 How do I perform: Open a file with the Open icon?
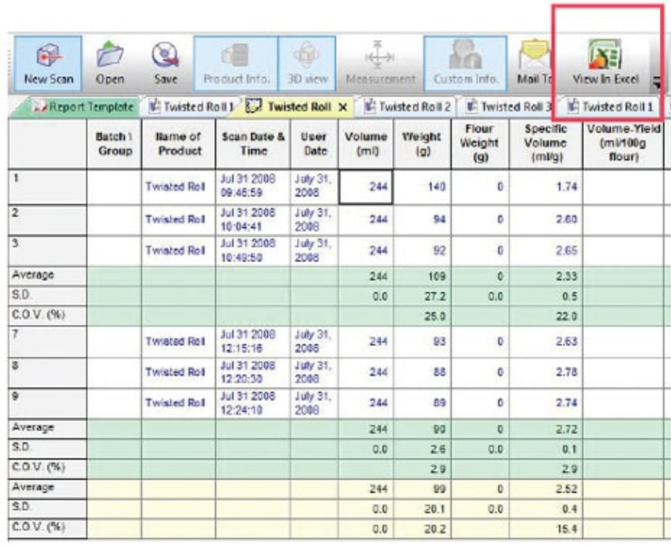110,64
